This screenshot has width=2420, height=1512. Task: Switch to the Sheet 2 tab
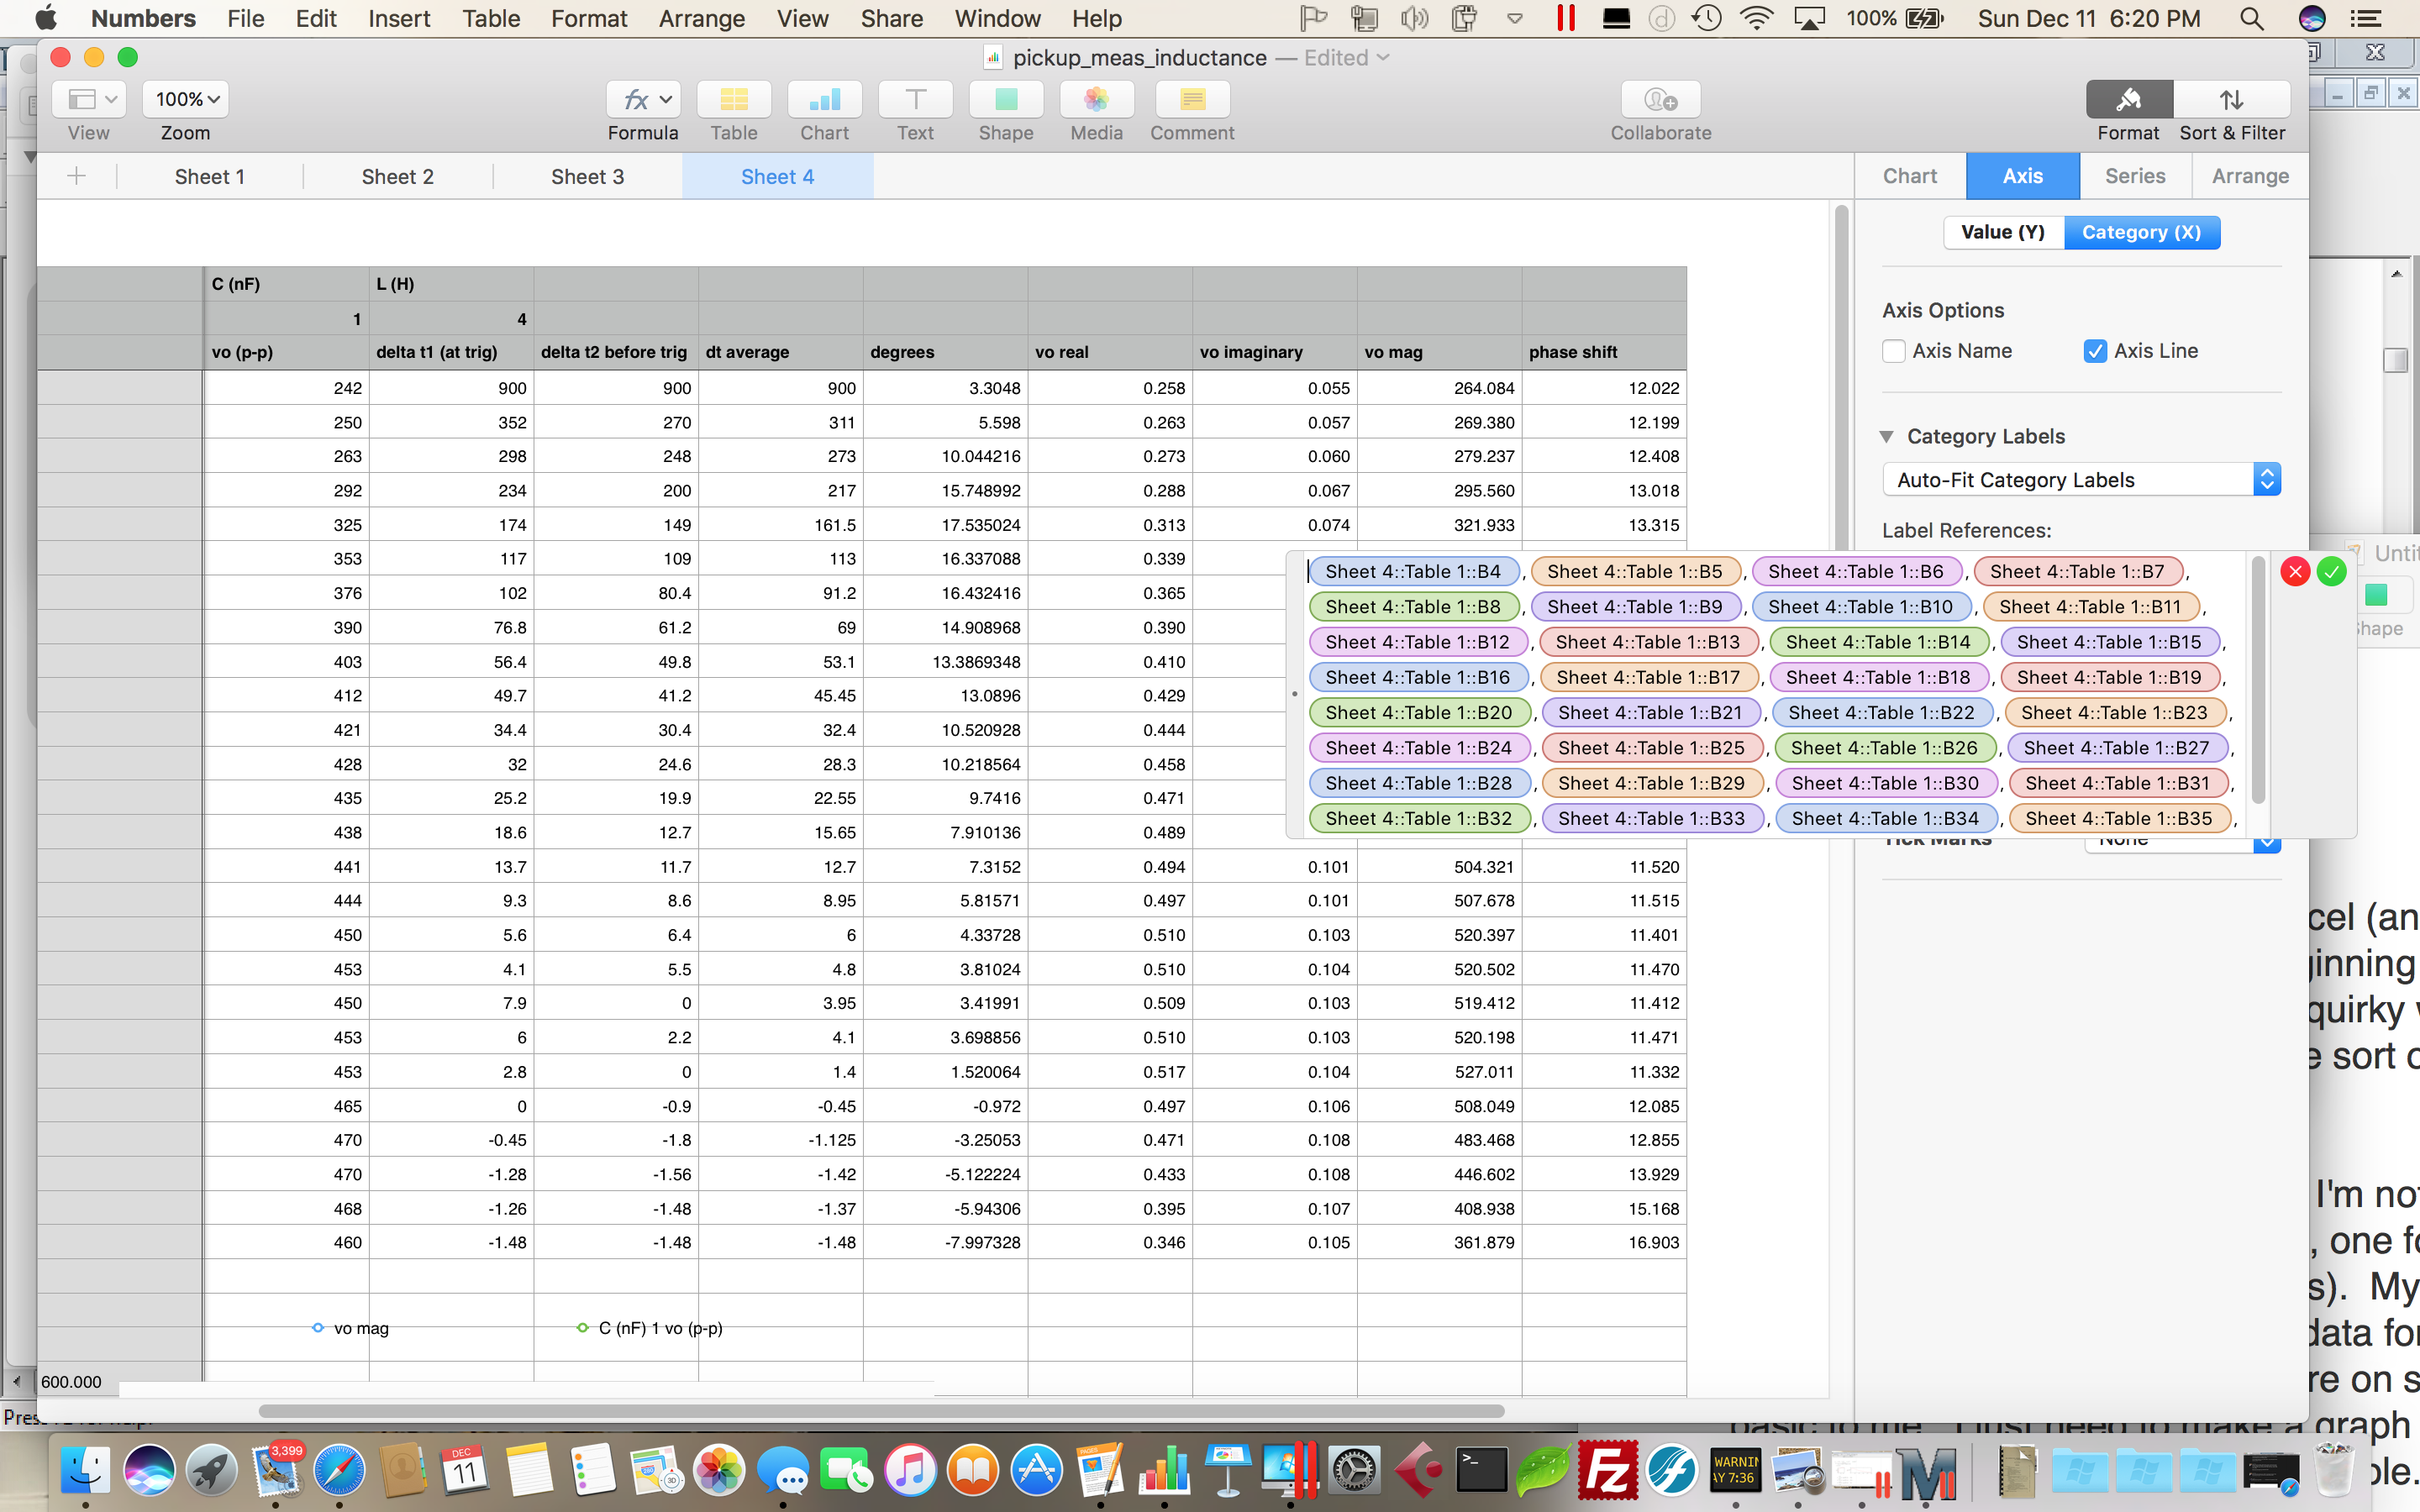pos(397,177)
